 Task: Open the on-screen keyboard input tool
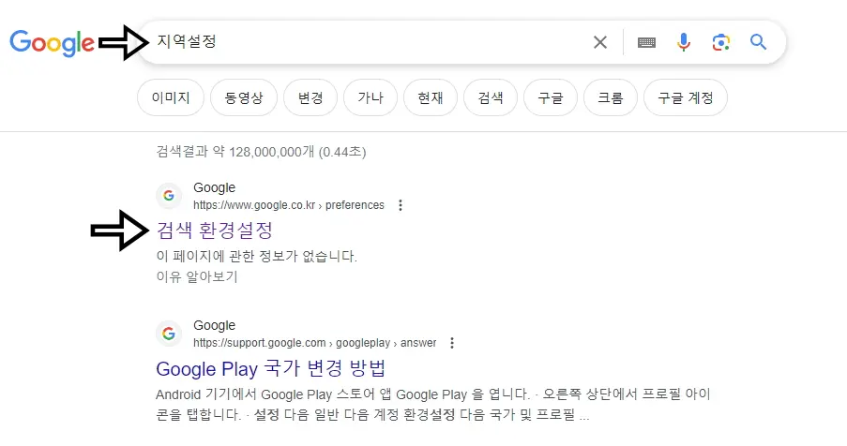pos(646,42)
